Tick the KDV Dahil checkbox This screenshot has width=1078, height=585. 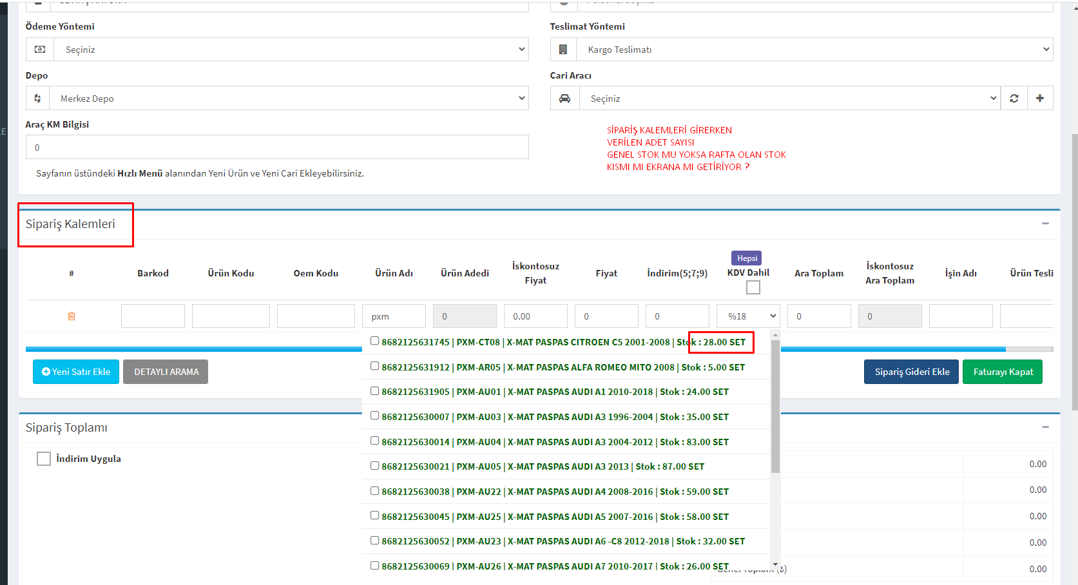pyautogui.click(x=753, y=288)
